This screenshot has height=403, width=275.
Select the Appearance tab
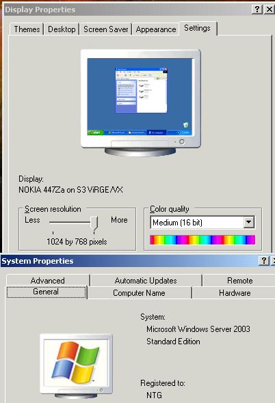pos(156,29)
